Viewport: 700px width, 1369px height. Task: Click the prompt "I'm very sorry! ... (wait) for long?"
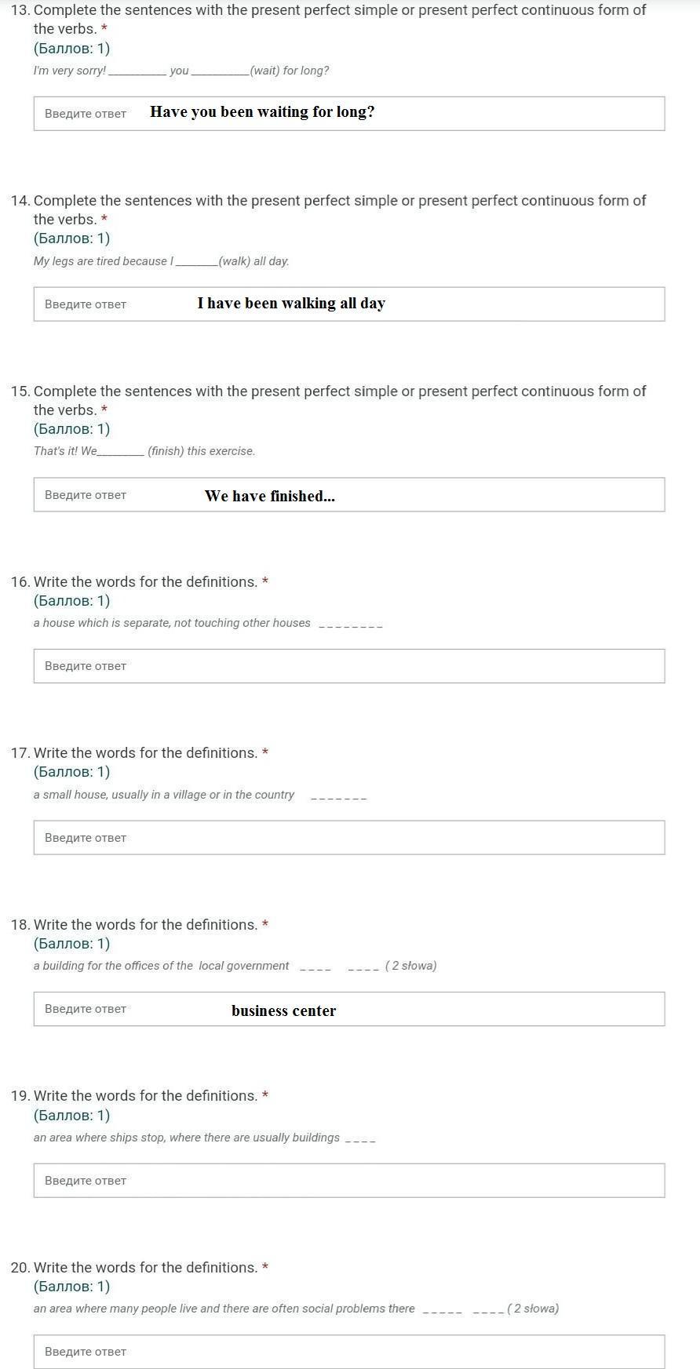[x=180, y=71]
